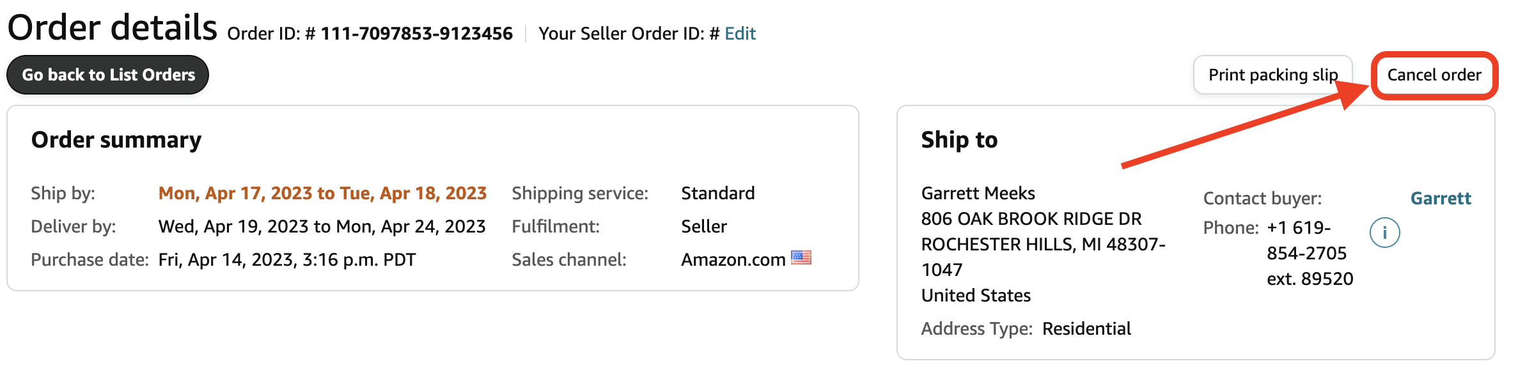The width and height of the screenshot is (1518, 382).
Task: Go back to List Orders
Action: (x=108, y=75)
